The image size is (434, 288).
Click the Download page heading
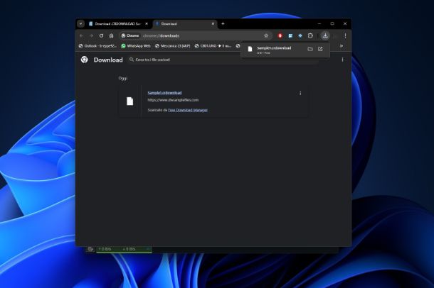pos(108,60)
